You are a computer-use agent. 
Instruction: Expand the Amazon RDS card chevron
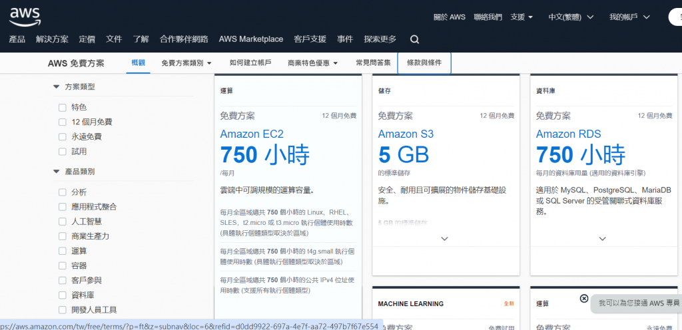(602, 238)
